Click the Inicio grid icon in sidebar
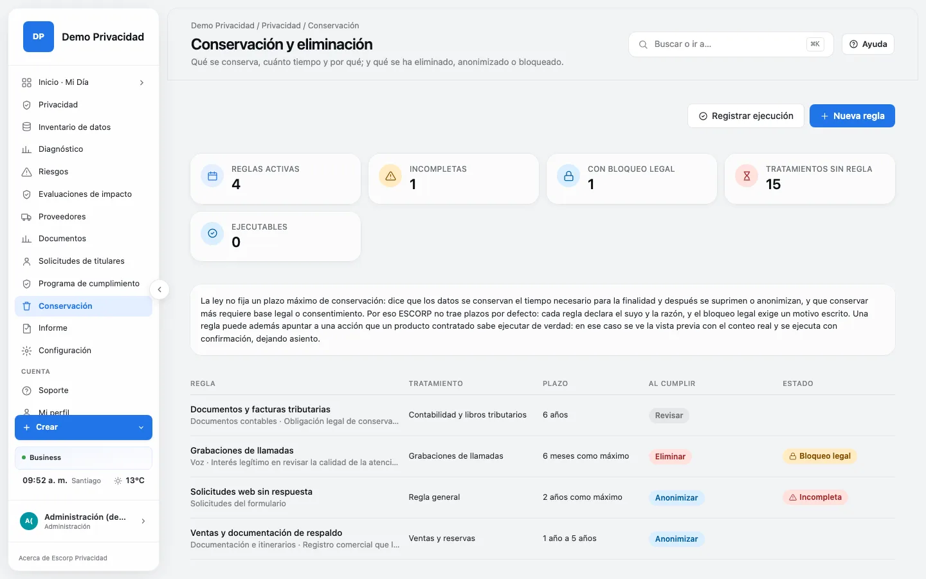 26,82
